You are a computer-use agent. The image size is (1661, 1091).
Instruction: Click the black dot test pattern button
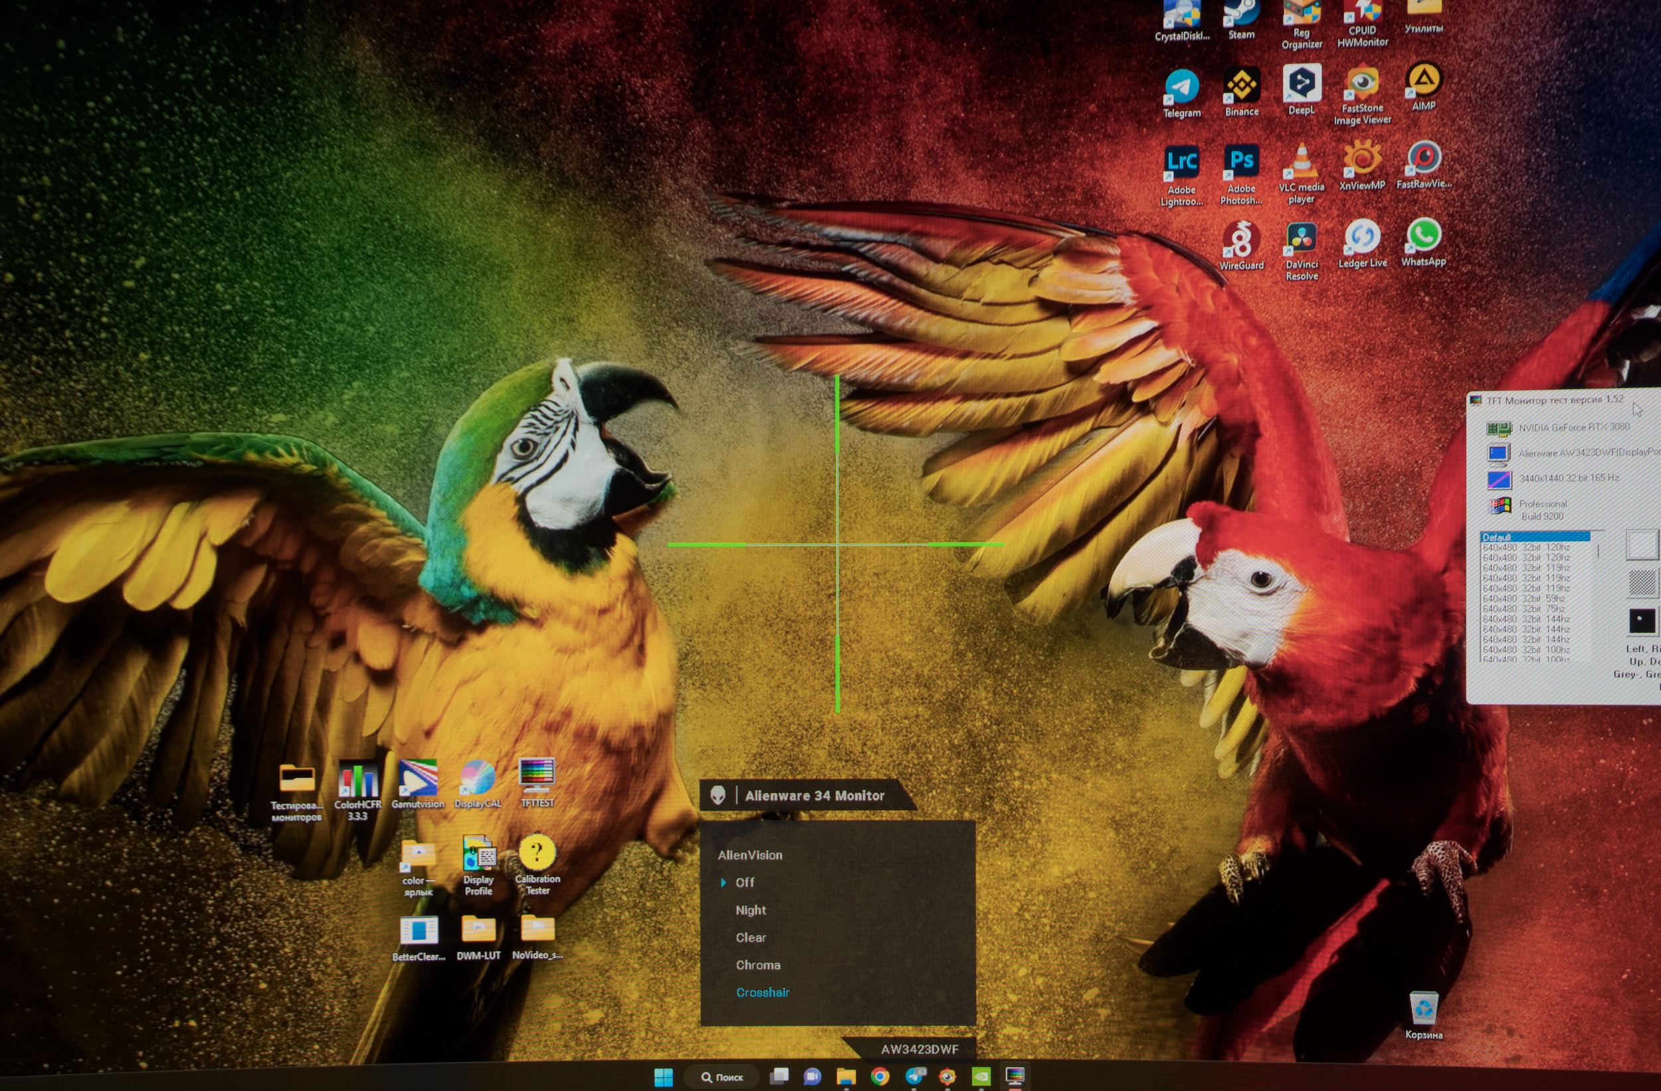point(1642,620)
